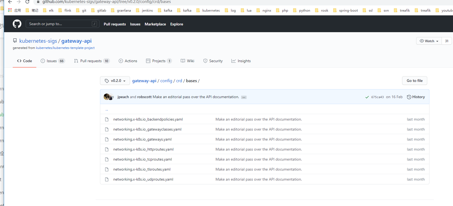
Task: Open Issues in top navigation
Action: point(135,24)
